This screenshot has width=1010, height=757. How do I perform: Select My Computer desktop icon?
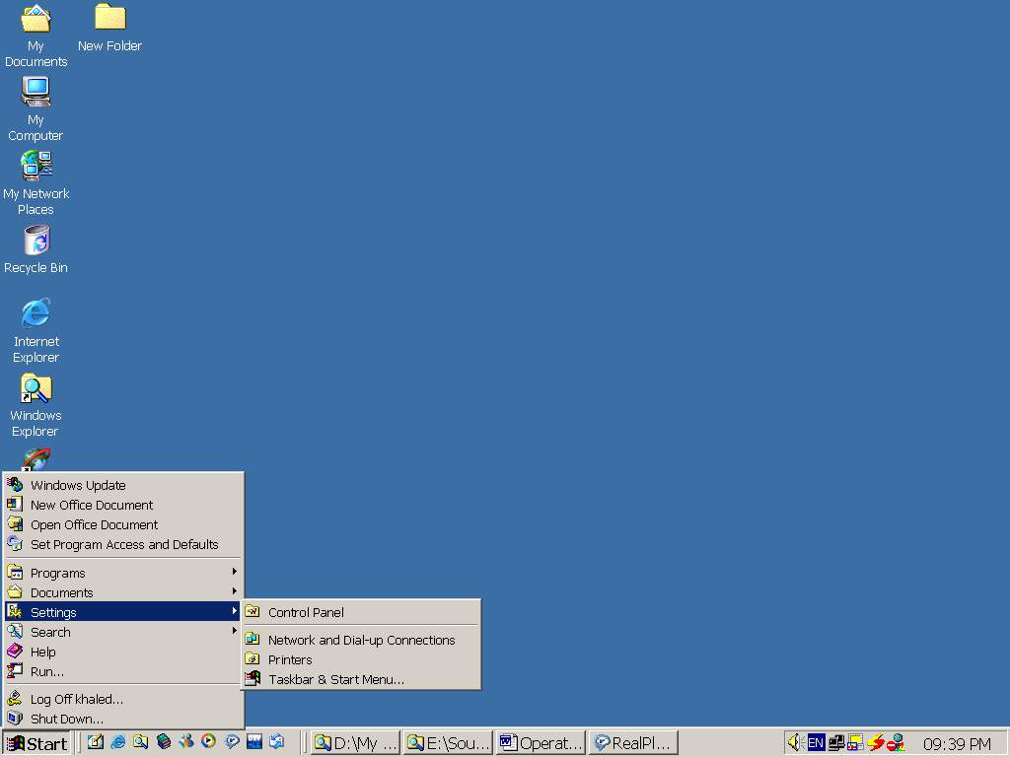coord(36,108)
